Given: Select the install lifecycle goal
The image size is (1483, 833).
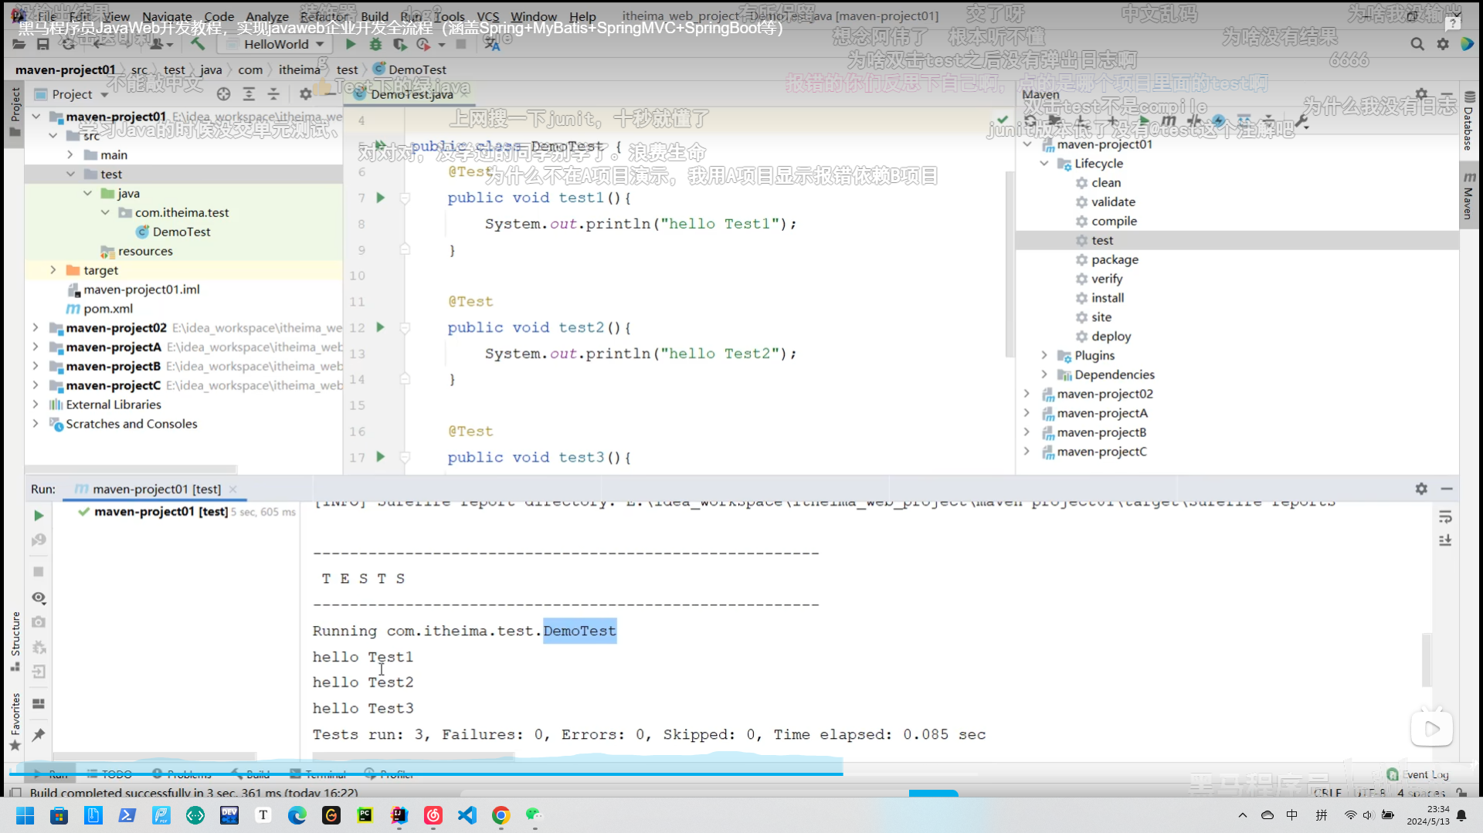Looking at the screenshot, I should pos(1108,298).
